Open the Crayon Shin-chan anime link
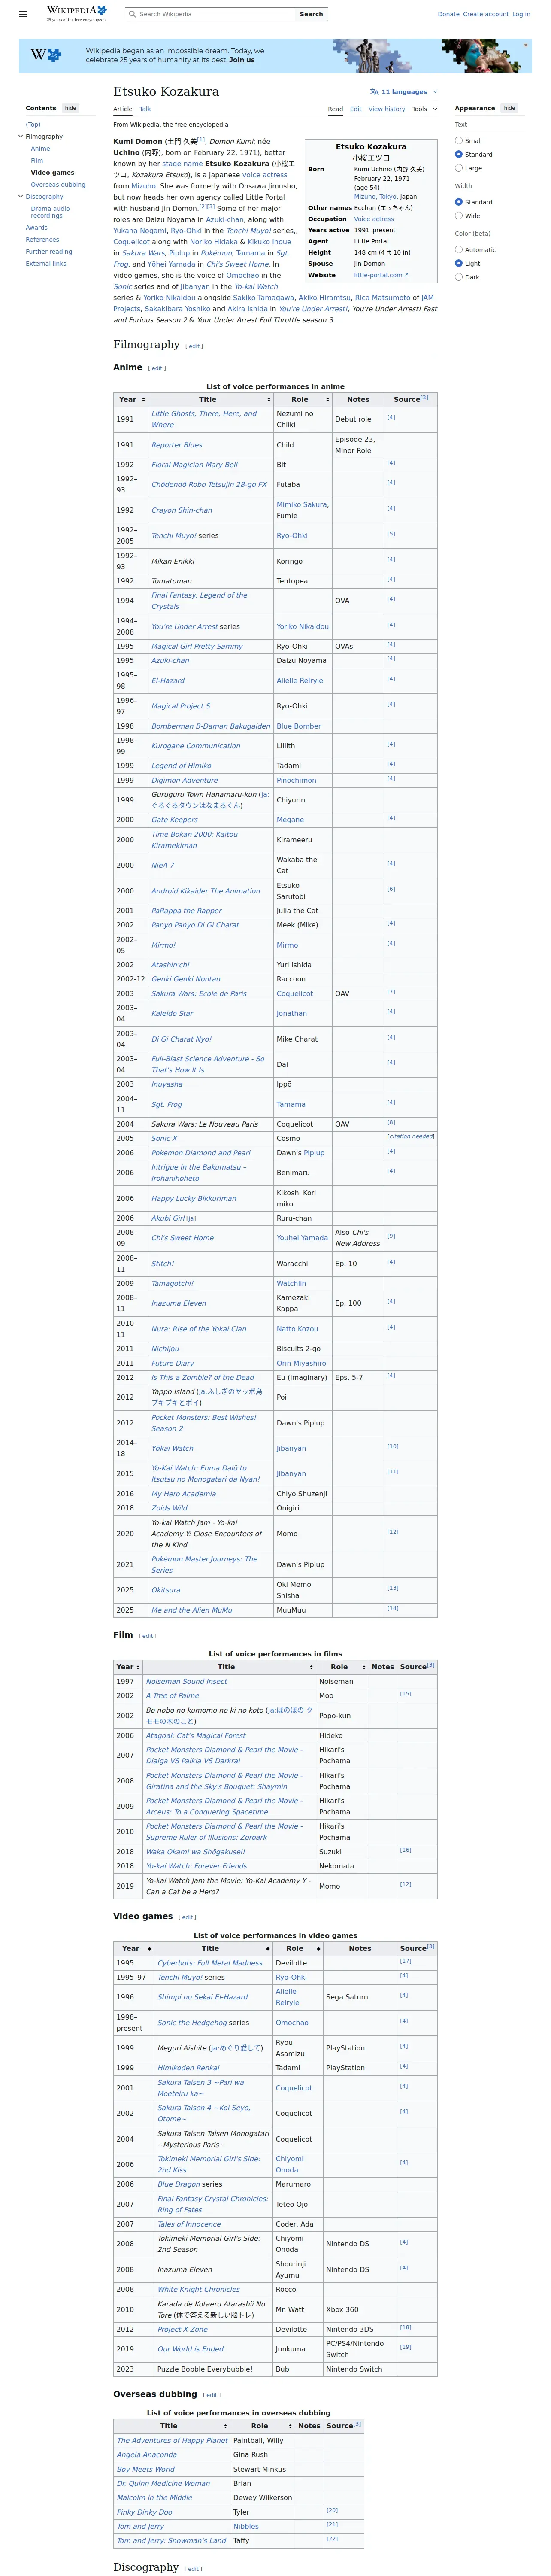The image size is (551, 2576). 181,510
